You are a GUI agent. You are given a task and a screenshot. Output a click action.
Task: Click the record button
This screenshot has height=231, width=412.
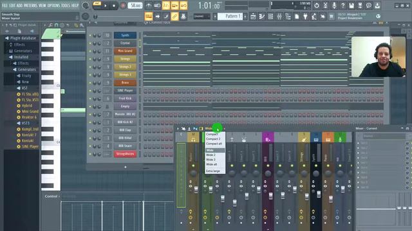[123, 6]
